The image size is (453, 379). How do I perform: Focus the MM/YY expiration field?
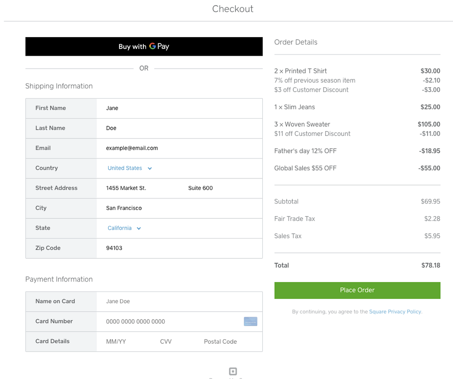pos(124,341)
